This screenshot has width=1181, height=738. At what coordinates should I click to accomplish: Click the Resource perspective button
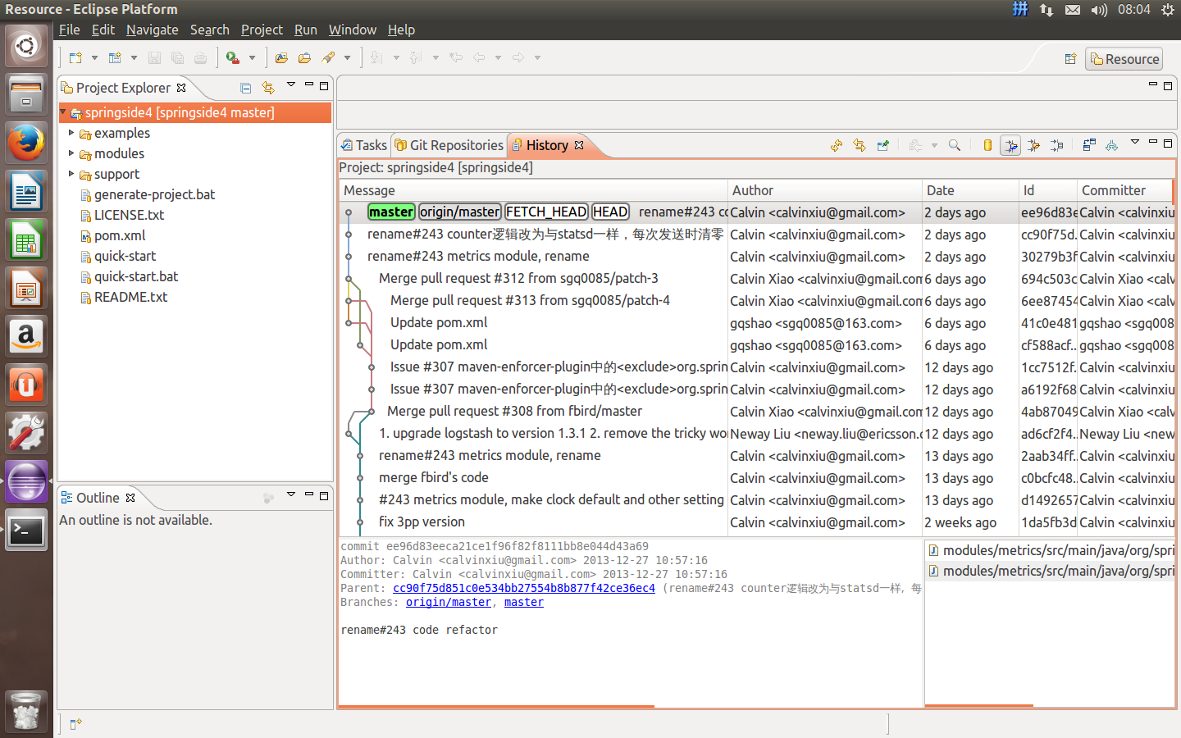click(x=1124, y=59)
